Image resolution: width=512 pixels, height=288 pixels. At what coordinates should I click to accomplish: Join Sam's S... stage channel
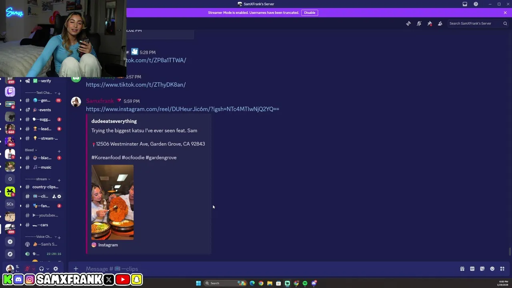(x=43, y=244)
